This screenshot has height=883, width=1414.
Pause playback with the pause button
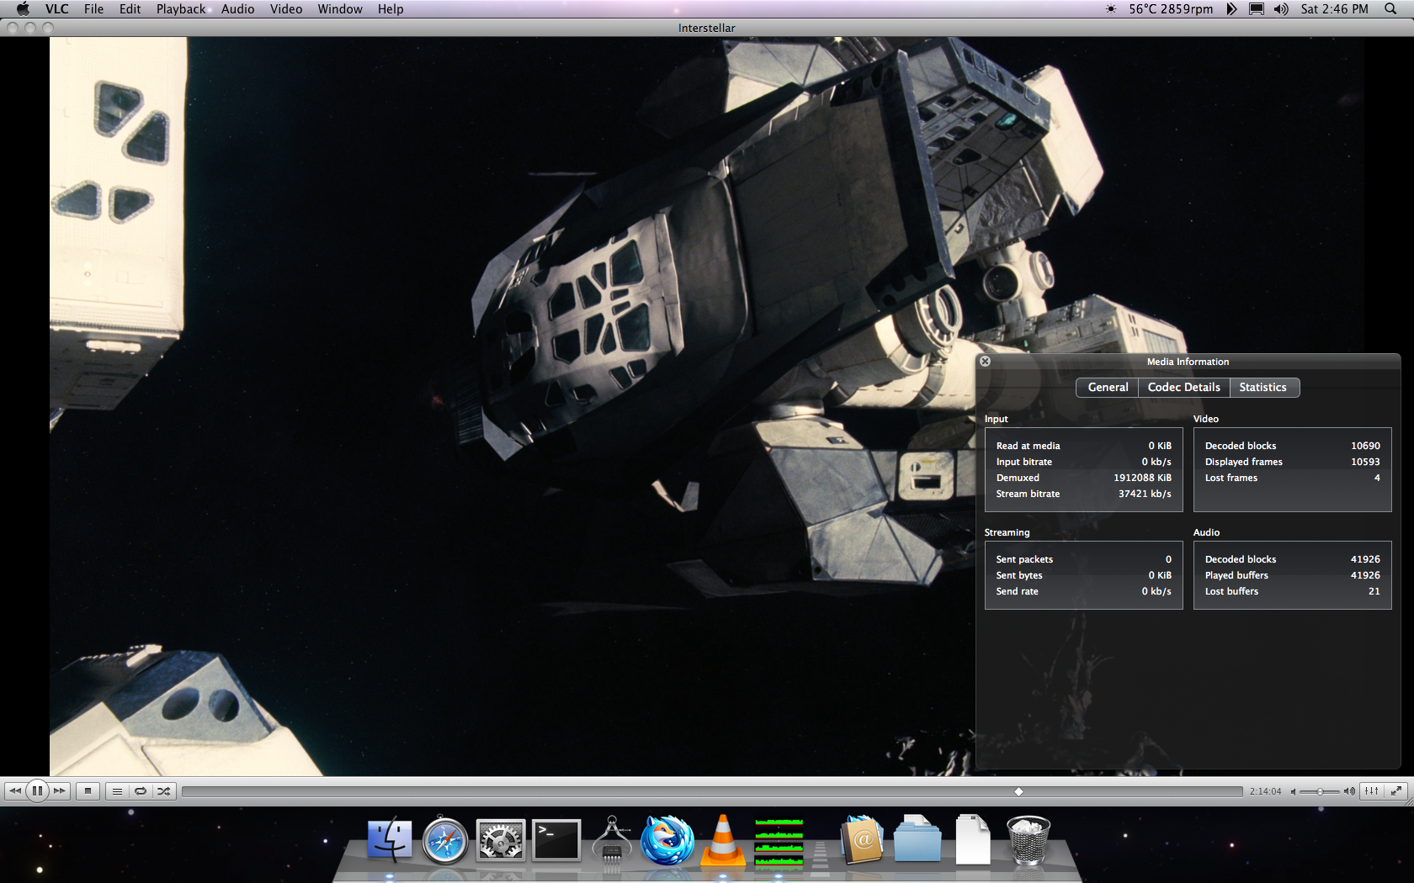(37, 791)
